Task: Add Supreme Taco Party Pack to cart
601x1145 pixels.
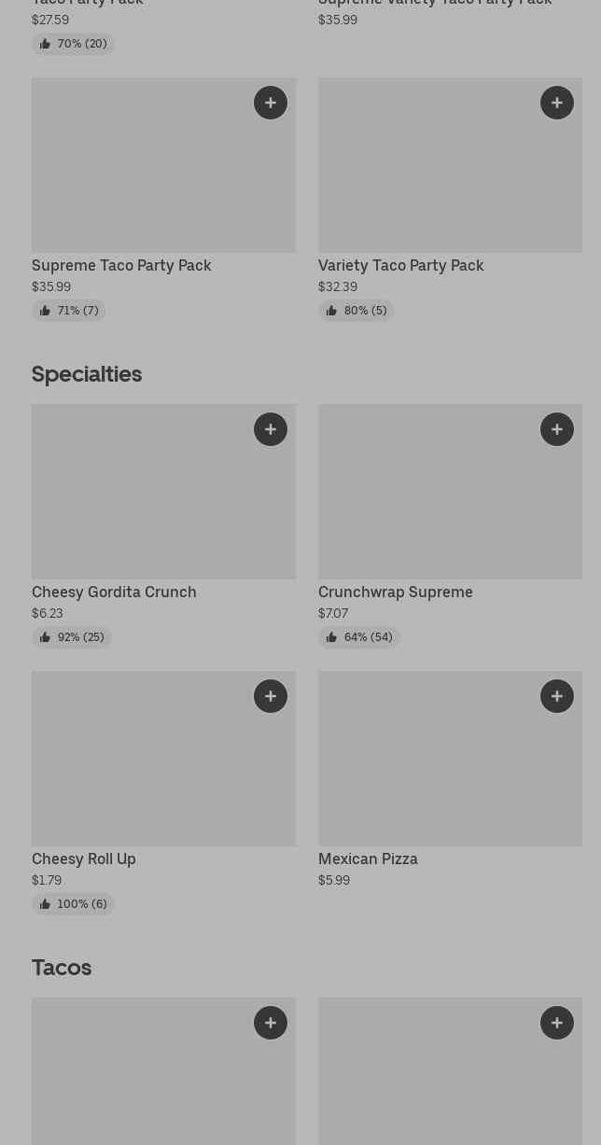Action: click(x=271, y=103)
